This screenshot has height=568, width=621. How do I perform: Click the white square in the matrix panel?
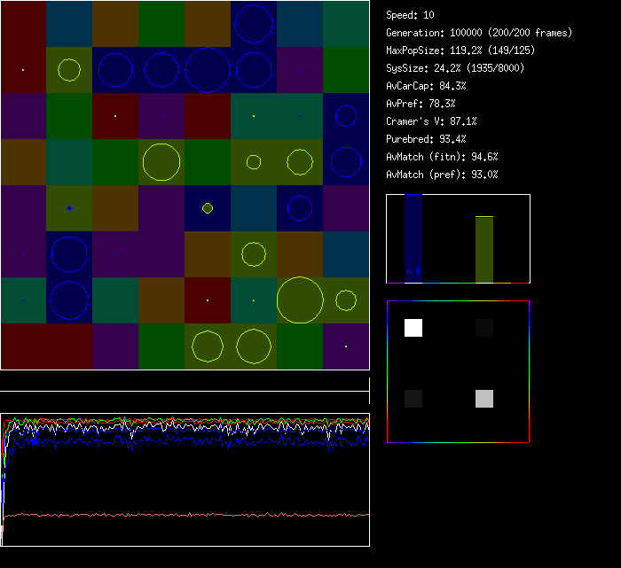click(x=413, y=328)
